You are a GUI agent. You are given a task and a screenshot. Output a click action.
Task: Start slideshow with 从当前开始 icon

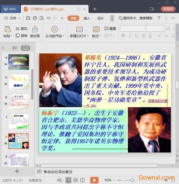pos(54,29)
